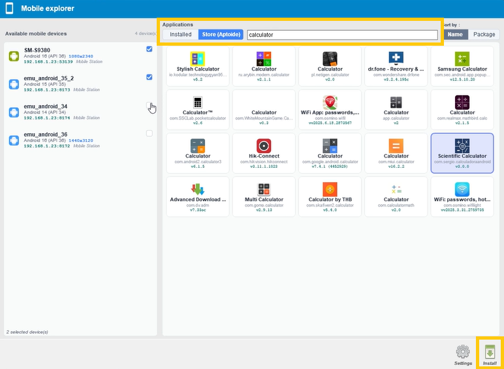Uncheck the emu_android_35_2 device checkbox
504x369 pixels.
[x=149, y=77]
